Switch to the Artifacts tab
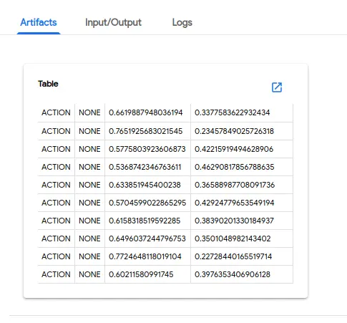 (39, 22)
